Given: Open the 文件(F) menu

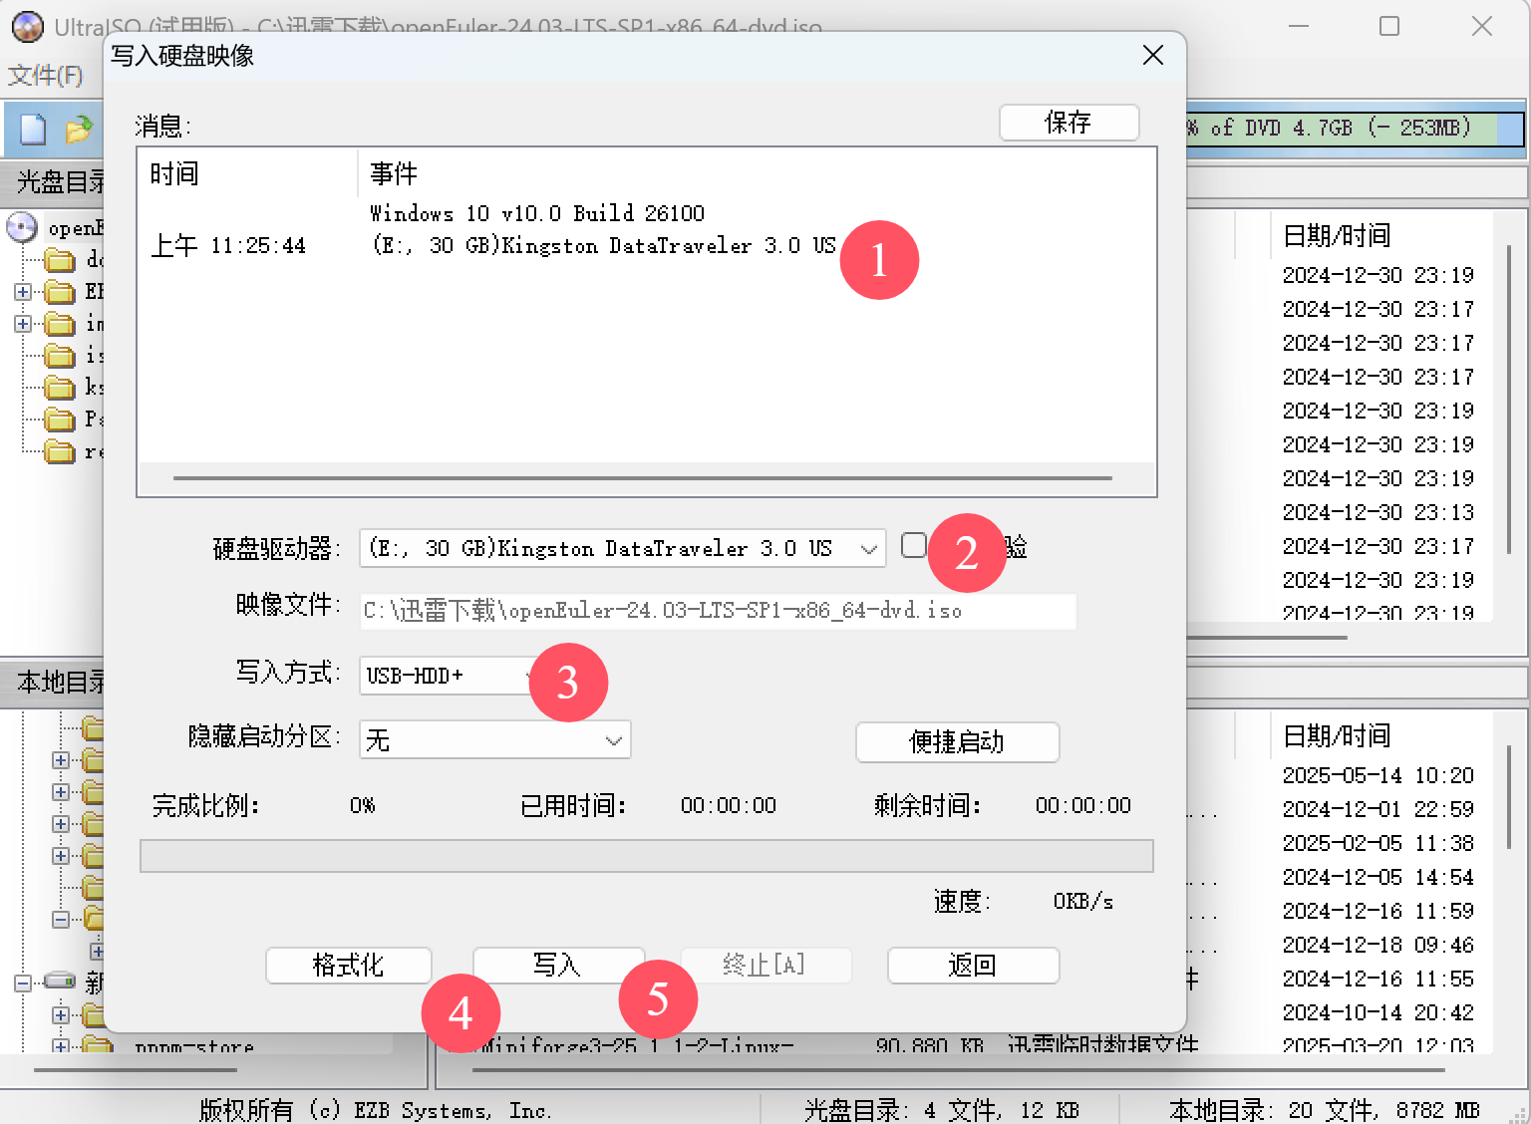Looking at the screenshot, I should click(45, 75).
